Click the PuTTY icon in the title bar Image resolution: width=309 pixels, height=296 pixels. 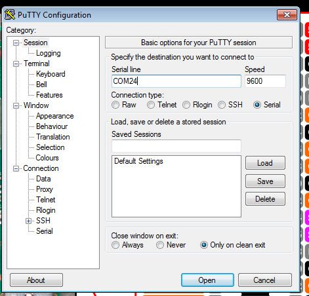click(x=10, y=14)
